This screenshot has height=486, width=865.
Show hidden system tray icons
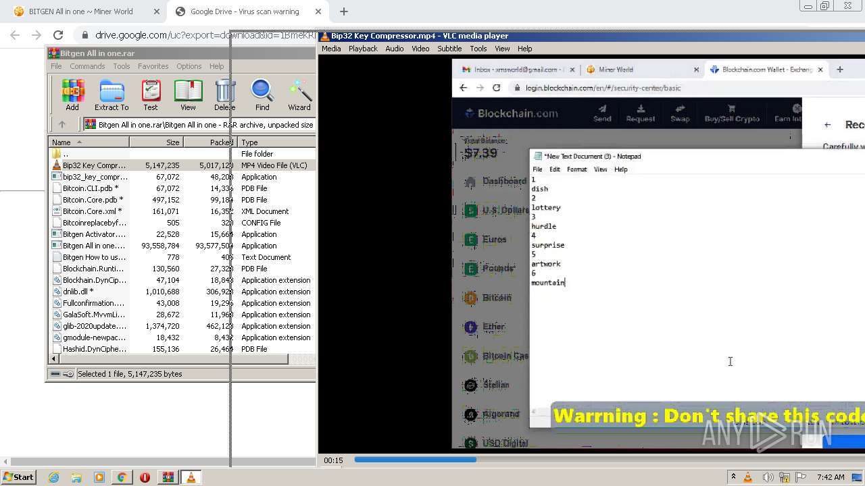pos(733,477)
